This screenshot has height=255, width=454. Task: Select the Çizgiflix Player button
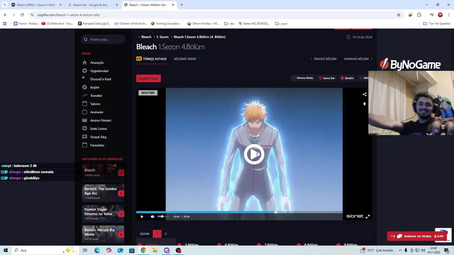click(x=149, y=78)
